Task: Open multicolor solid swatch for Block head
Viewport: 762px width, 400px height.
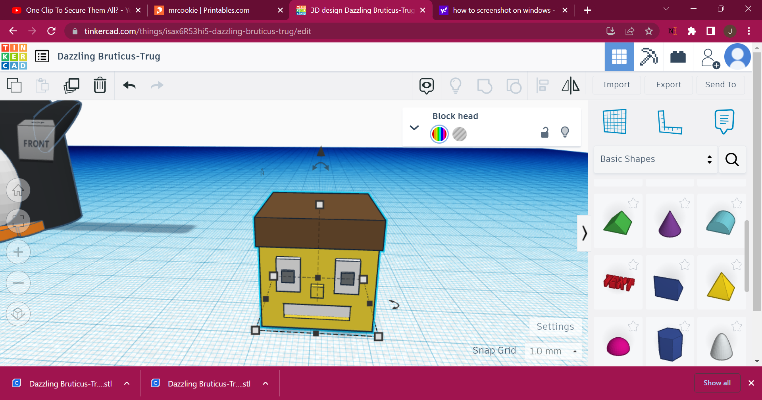Action: point(439,134)
